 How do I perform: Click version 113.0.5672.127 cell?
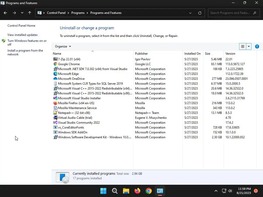235,64
